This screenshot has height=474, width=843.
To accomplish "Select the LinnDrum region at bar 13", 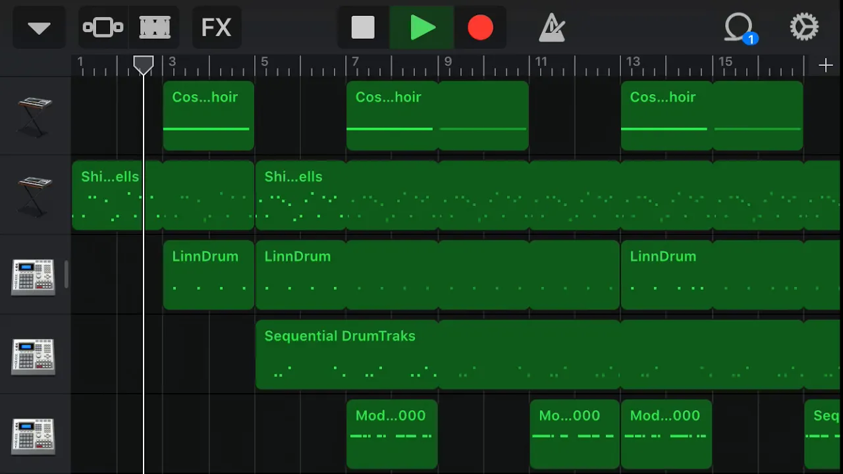I will pyautogui.click(x=731, y=275).
